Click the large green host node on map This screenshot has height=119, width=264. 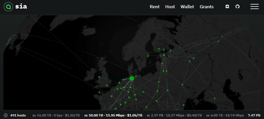(132, 78)
